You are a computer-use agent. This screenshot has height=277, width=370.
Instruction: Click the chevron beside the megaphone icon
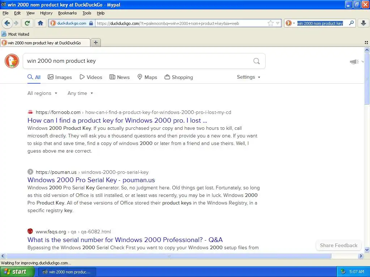[363, 62]
